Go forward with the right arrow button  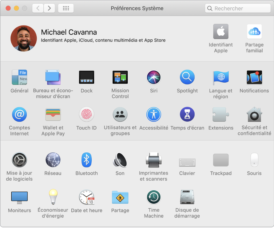pyautogui.click(x=50, y=8)
